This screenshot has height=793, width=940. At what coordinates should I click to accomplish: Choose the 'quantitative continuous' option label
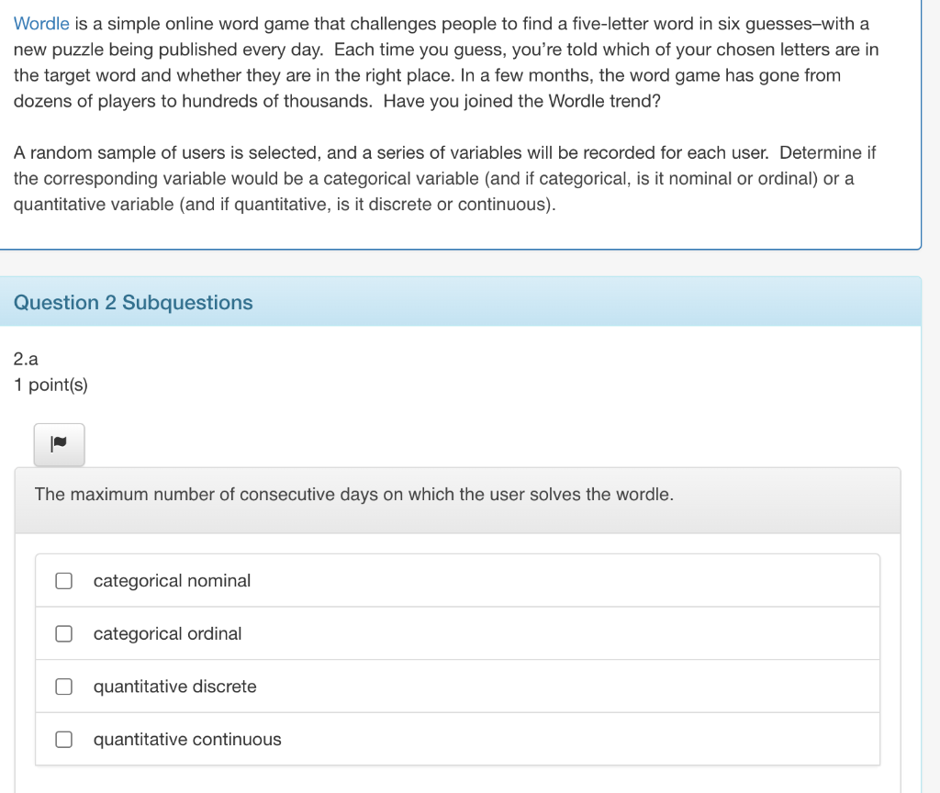[187, 739]
